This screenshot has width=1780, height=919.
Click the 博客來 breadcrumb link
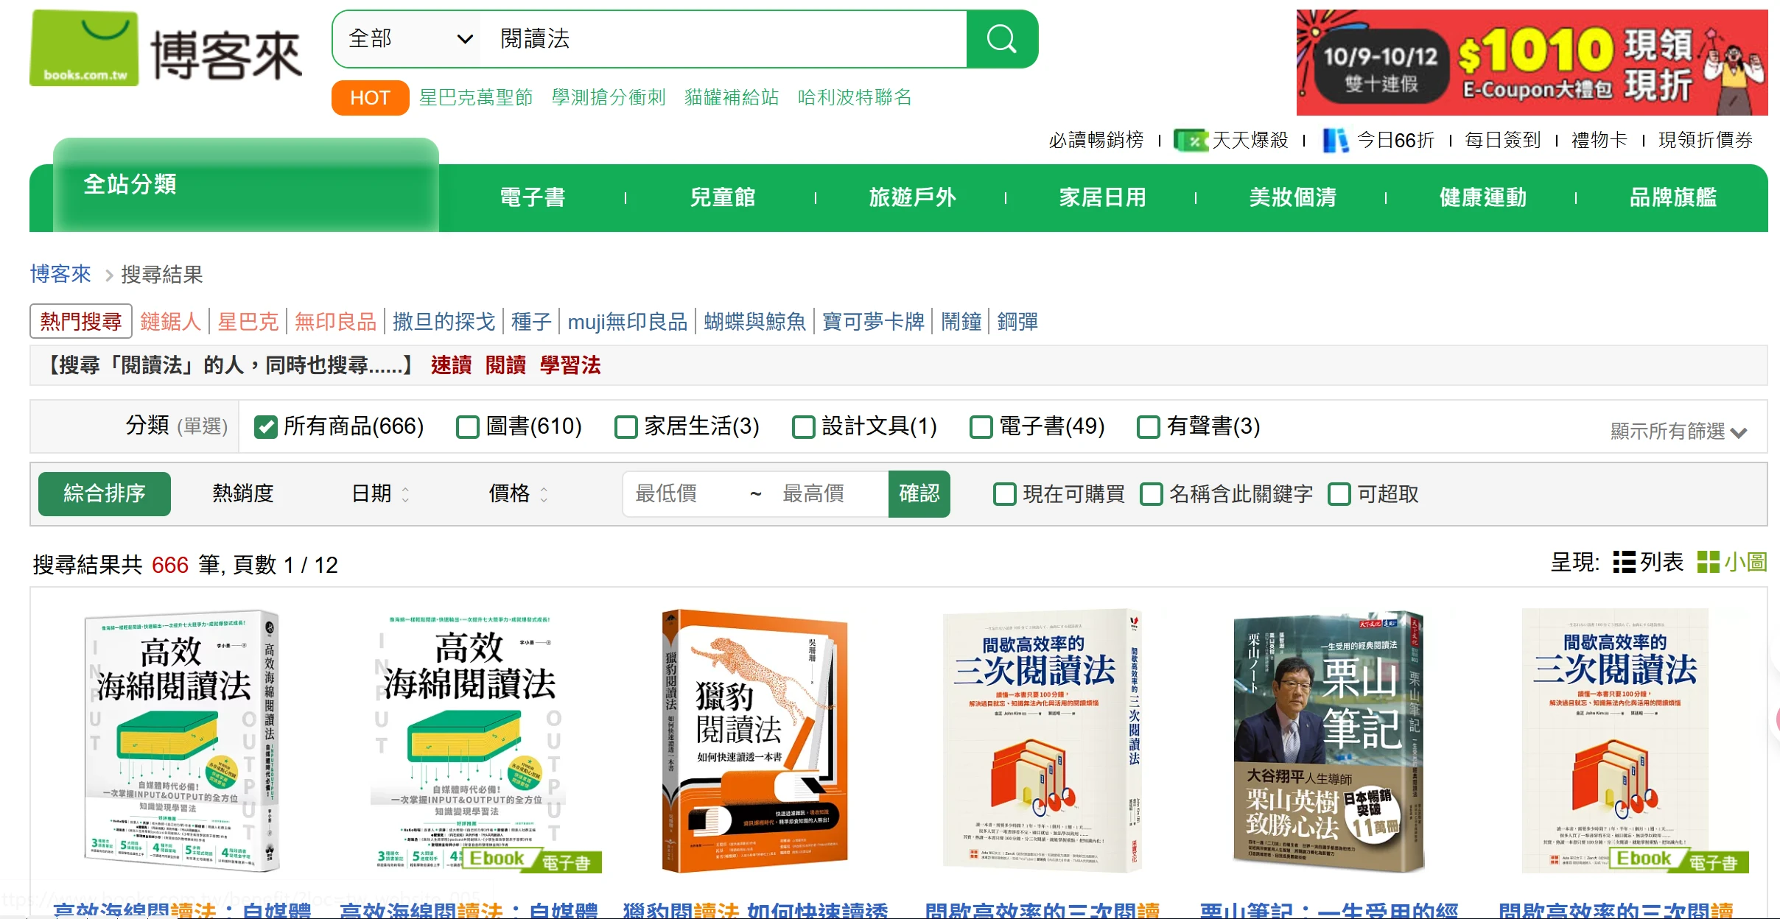click(x=60, y=274)
